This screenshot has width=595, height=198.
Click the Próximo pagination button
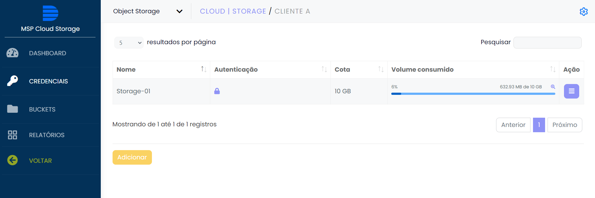565,125
